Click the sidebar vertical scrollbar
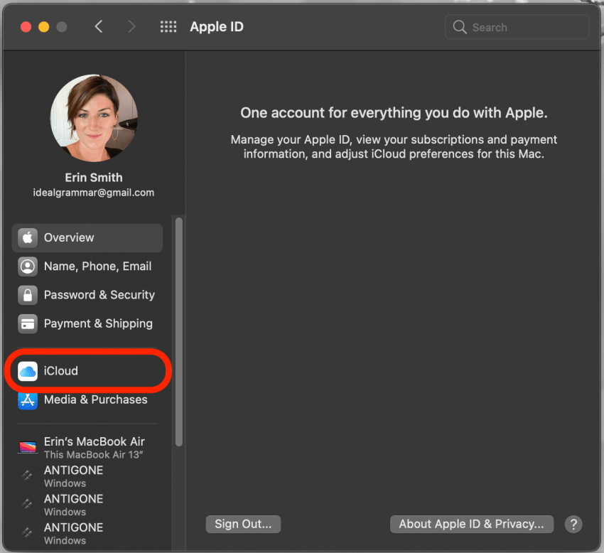The height and width of the screenshot is (553, 604). (178, 331)
